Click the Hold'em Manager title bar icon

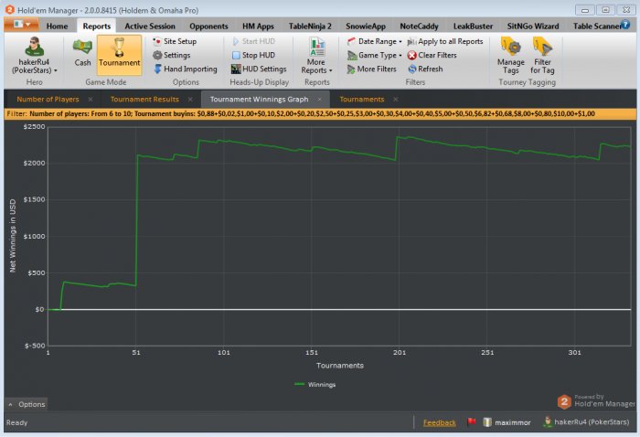[x=10, y=9]
